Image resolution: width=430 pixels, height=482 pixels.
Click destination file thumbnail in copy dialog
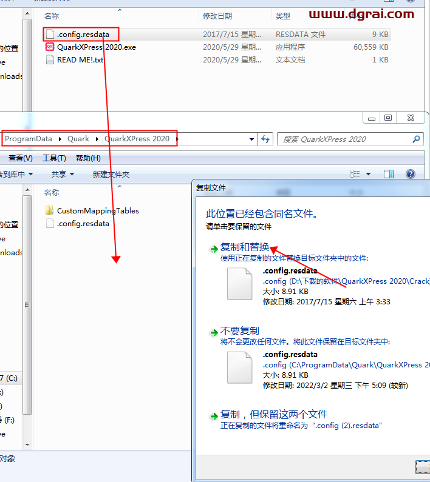click(x=240, y=367)
